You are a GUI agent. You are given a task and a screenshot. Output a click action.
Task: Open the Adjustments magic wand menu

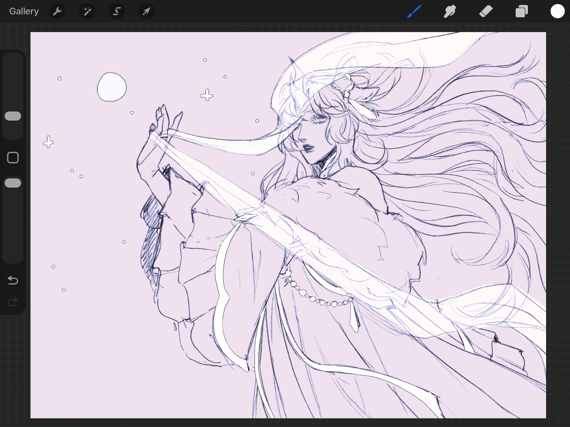tap(87, 11)
